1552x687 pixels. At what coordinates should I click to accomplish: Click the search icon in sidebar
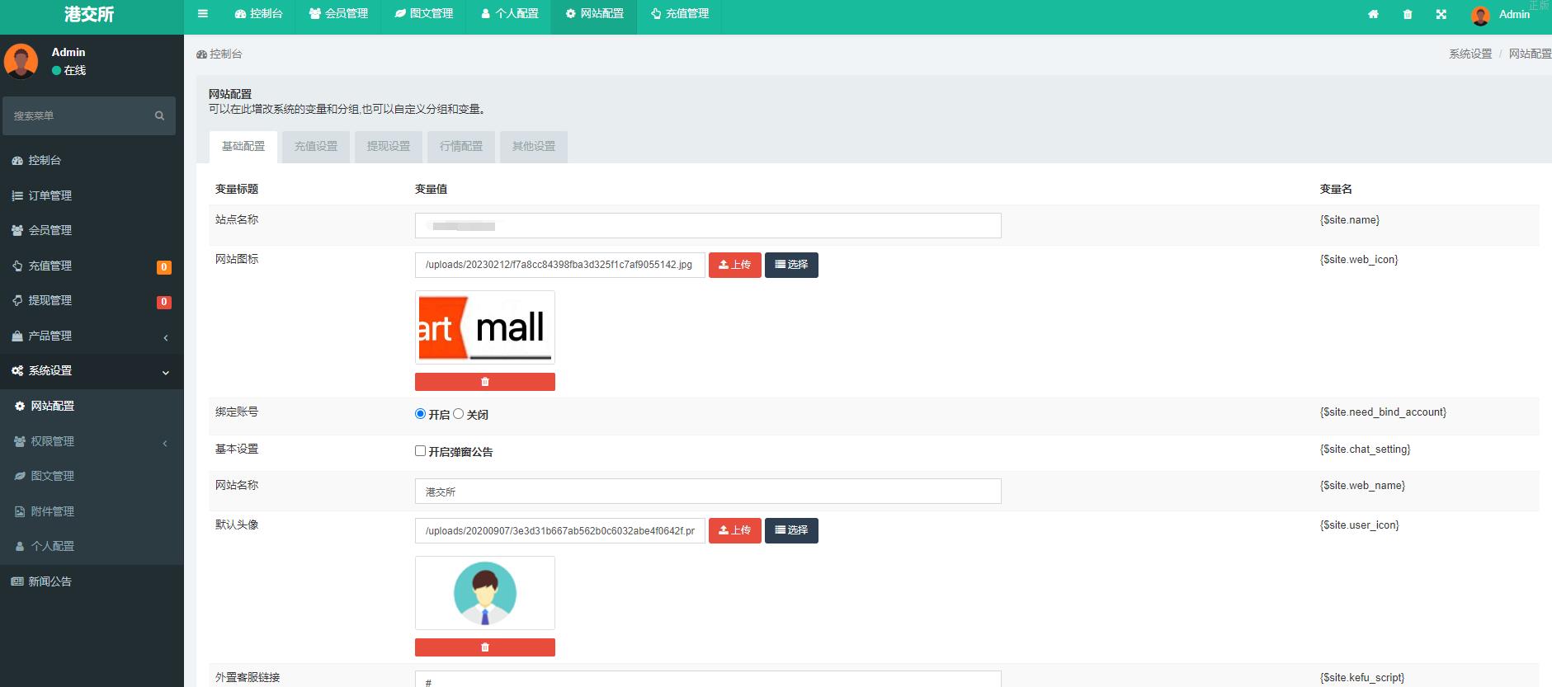159,116
